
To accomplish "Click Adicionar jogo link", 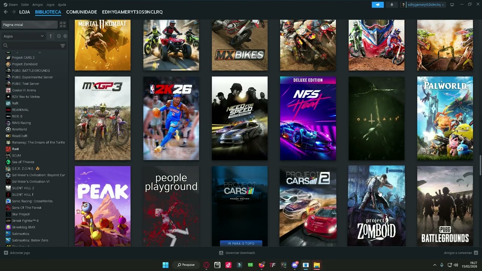I will [20, 253].
